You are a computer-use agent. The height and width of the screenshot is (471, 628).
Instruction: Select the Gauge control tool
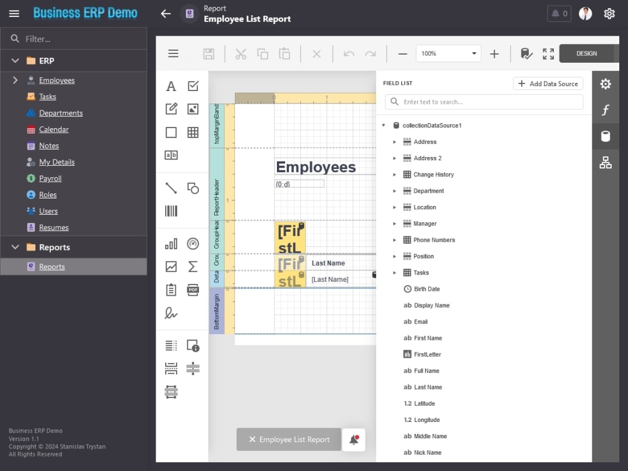point(193,244)
